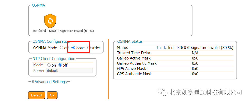
Task: Click the GPS Active Mask row
Action: click(175, 69)
